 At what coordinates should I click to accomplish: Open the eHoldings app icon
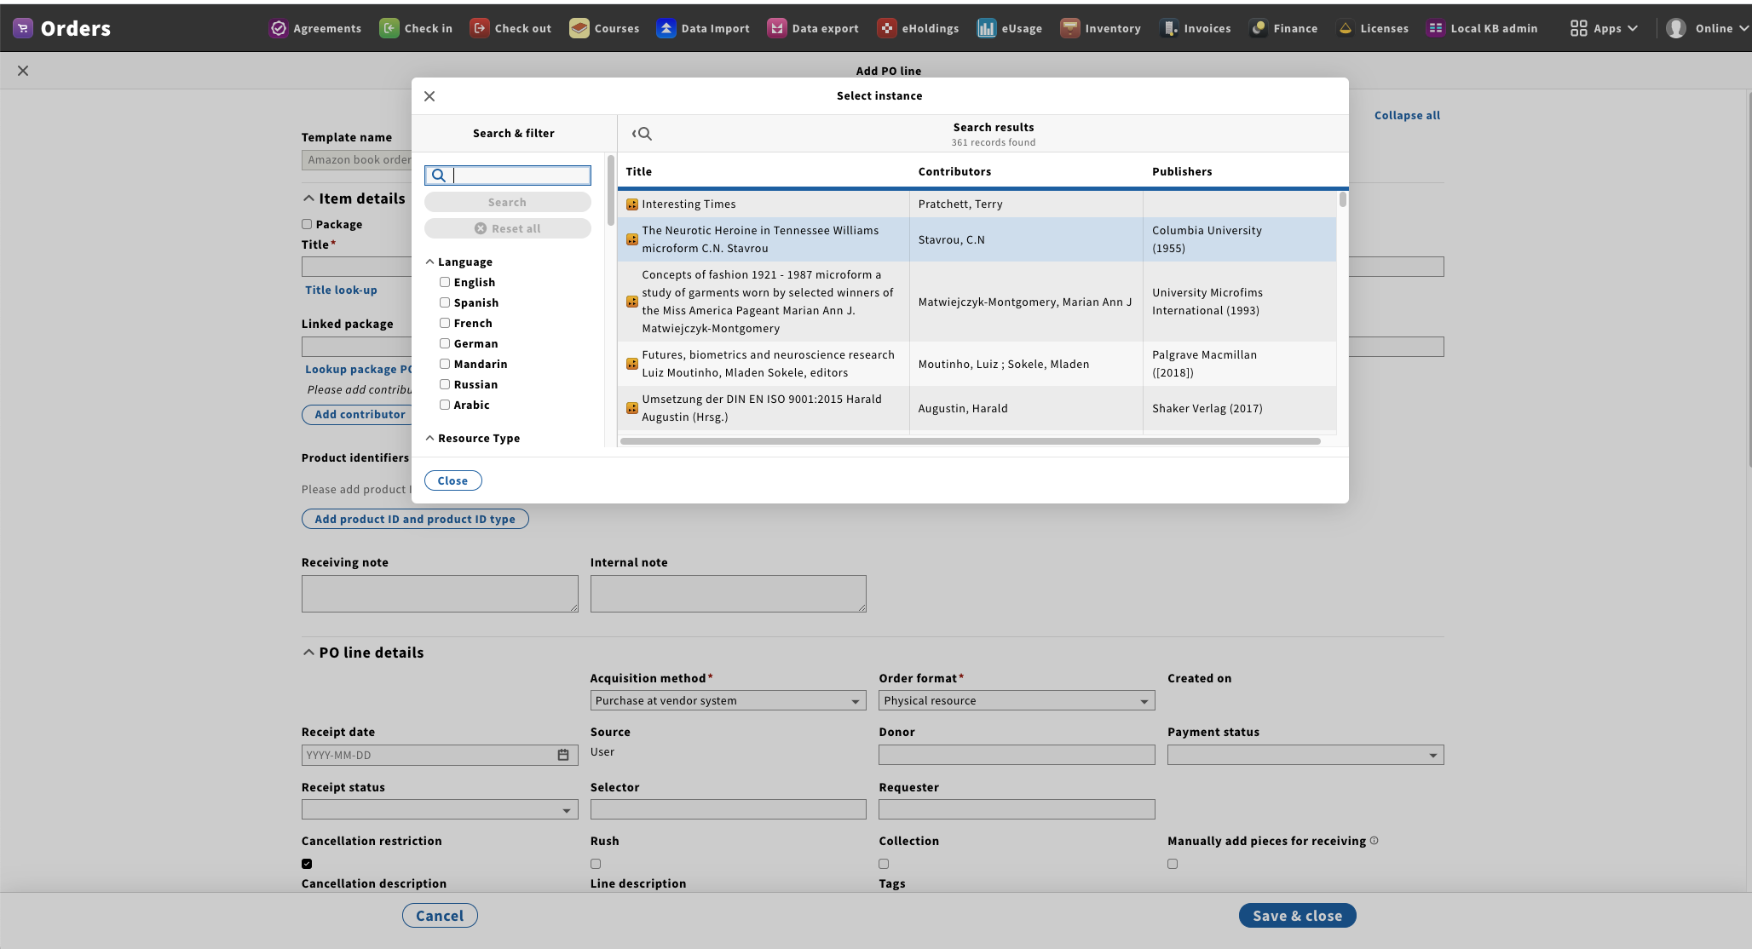pos(886,28)
